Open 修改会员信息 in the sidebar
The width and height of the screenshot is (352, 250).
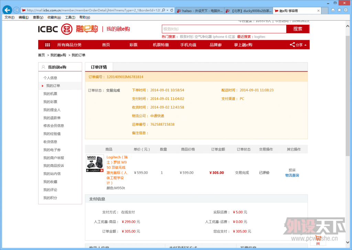(x=54, y=126)
